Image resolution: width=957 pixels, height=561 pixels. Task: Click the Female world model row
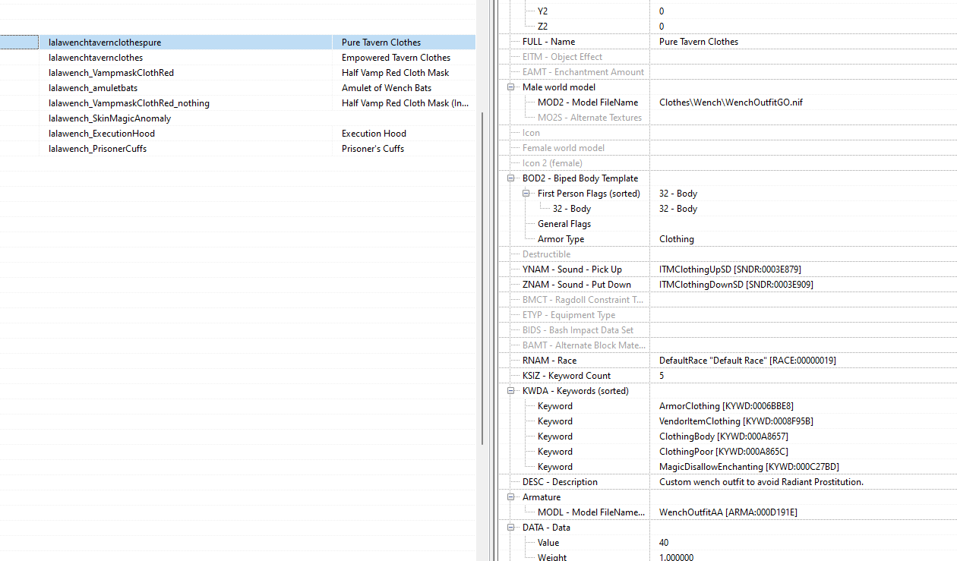point(728,148)
